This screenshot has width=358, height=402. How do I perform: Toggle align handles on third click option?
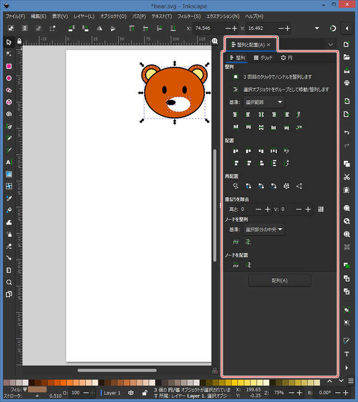236,77
